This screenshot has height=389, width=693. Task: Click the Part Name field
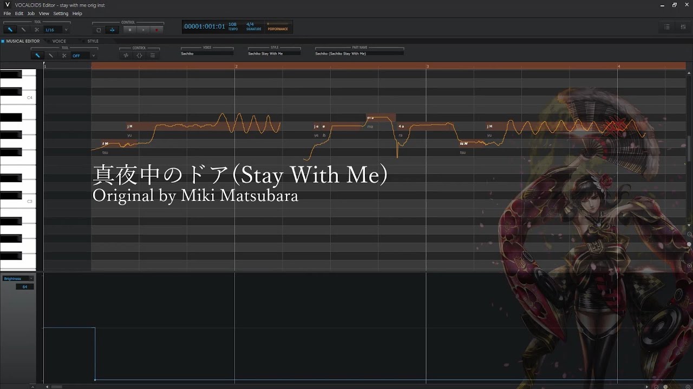point(359,53)
